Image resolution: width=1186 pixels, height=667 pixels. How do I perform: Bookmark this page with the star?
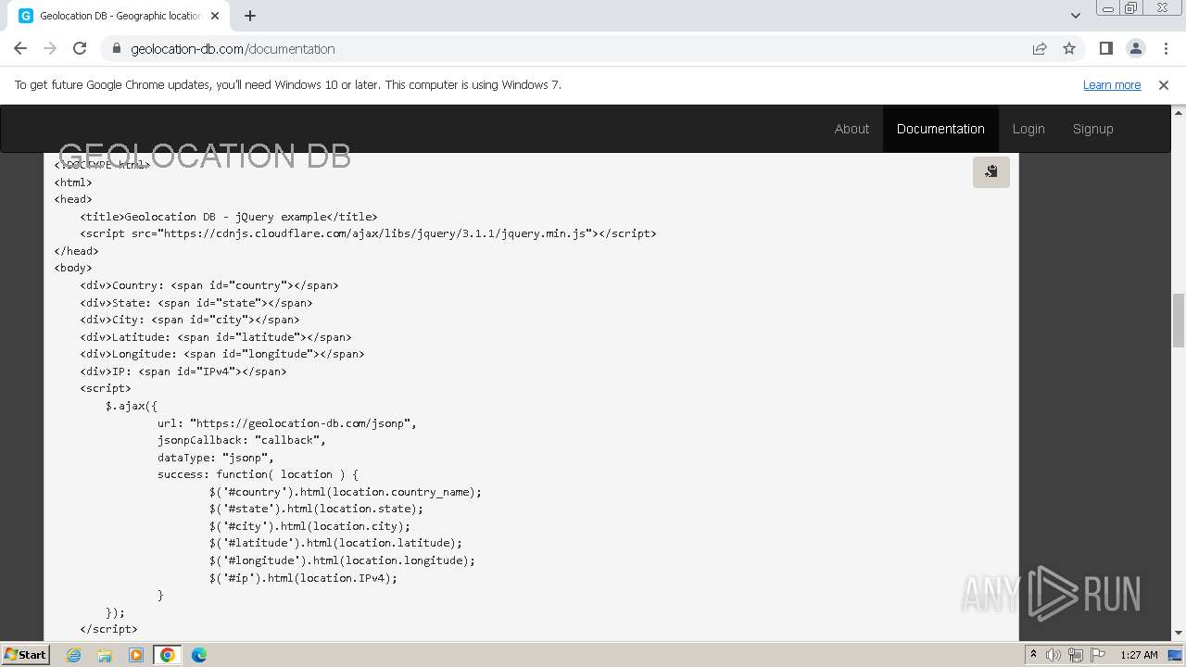coord(1069,49)
